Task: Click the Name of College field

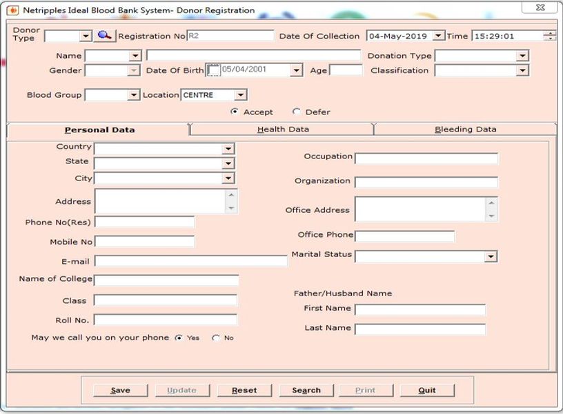Action: 166,280
